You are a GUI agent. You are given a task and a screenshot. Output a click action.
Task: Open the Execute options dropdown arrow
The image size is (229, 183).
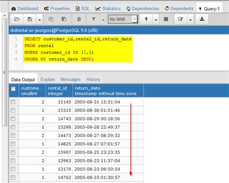[x=156, y=19]
